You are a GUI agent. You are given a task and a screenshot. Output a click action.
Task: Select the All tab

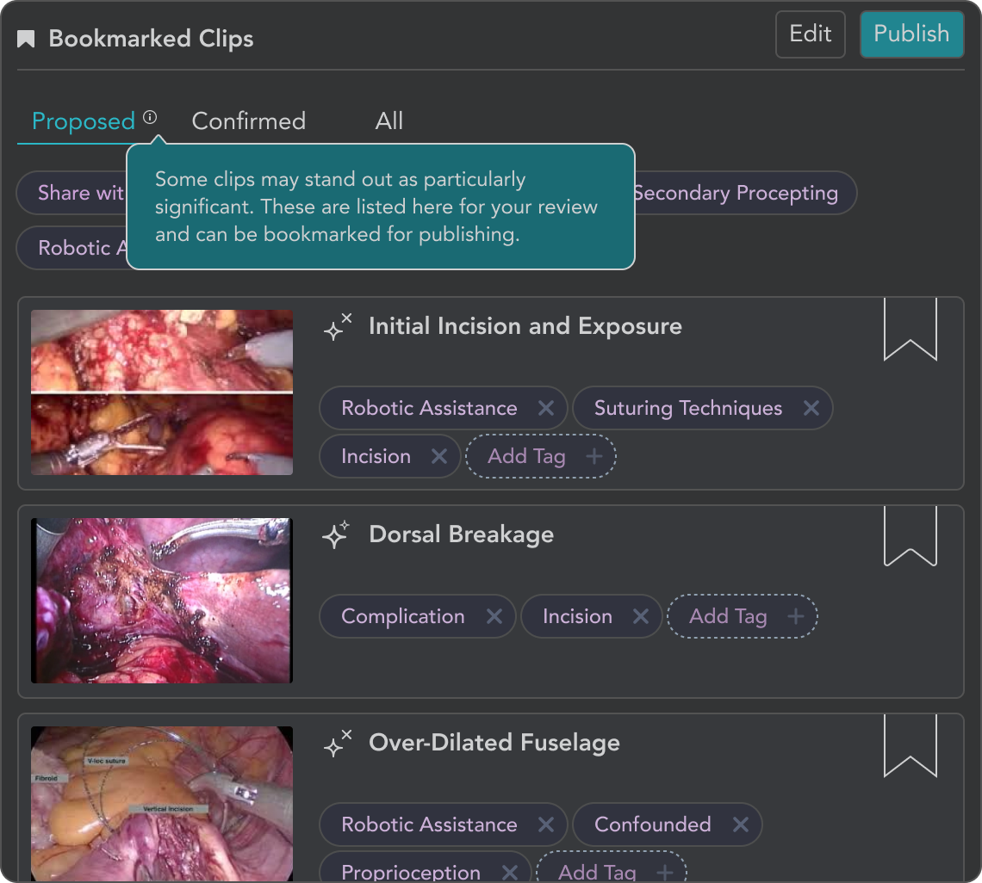click(x=388, y=120)
